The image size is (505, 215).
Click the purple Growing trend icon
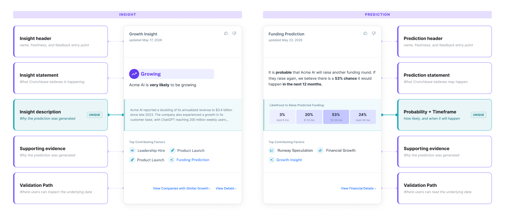134,74
